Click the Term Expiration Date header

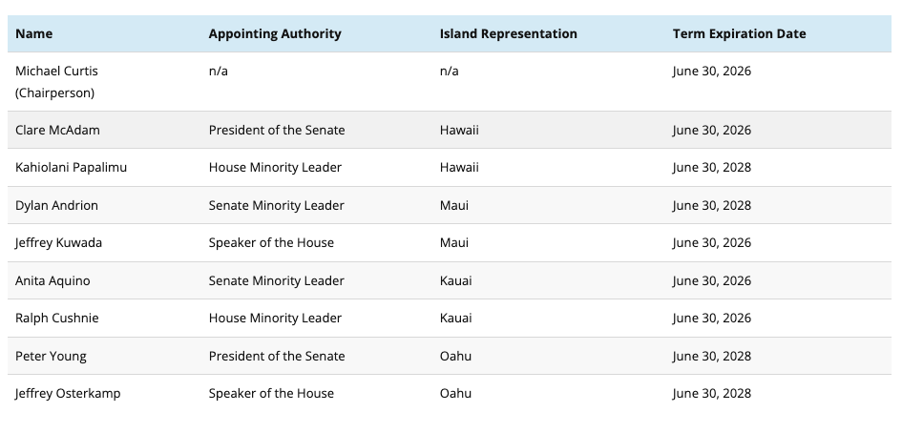[739, 33]
